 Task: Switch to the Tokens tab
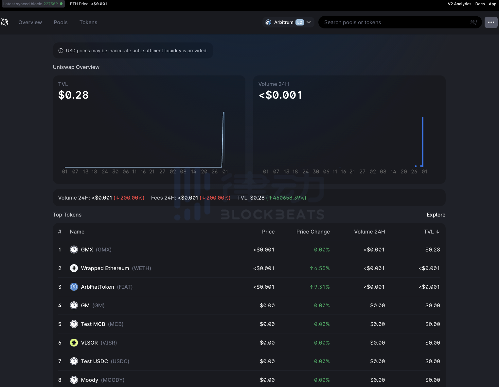[x=88, y=22]
